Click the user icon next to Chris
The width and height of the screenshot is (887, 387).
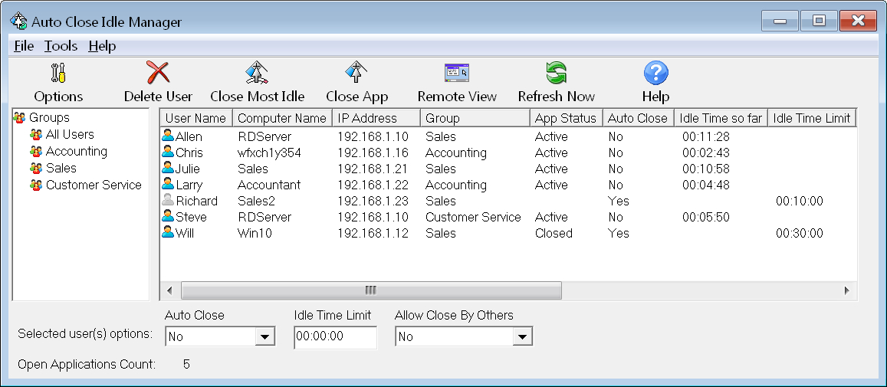(168, 152)
